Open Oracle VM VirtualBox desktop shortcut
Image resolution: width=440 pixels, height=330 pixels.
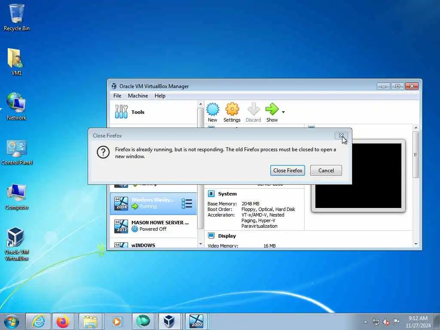pyautogui.click(x=16, y=244)
